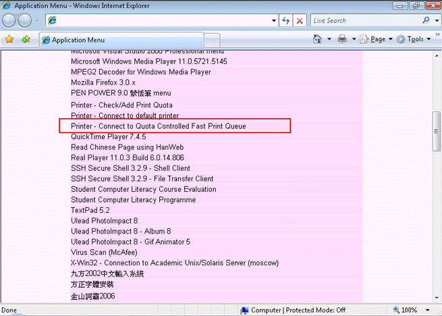Viewport: 442px width, 316px height.
Task: Open 九方2002中文輸入系統 link
Action: [107, 273]
